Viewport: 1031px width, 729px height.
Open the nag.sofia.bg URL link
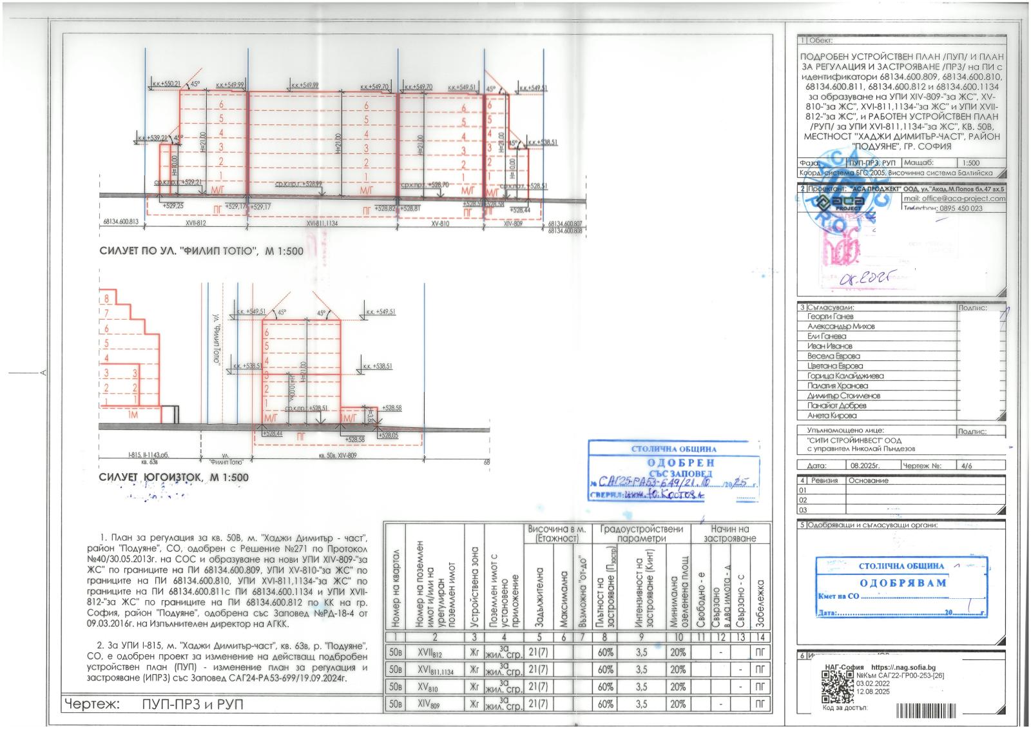pyautogui.click(x=903, y=667)
